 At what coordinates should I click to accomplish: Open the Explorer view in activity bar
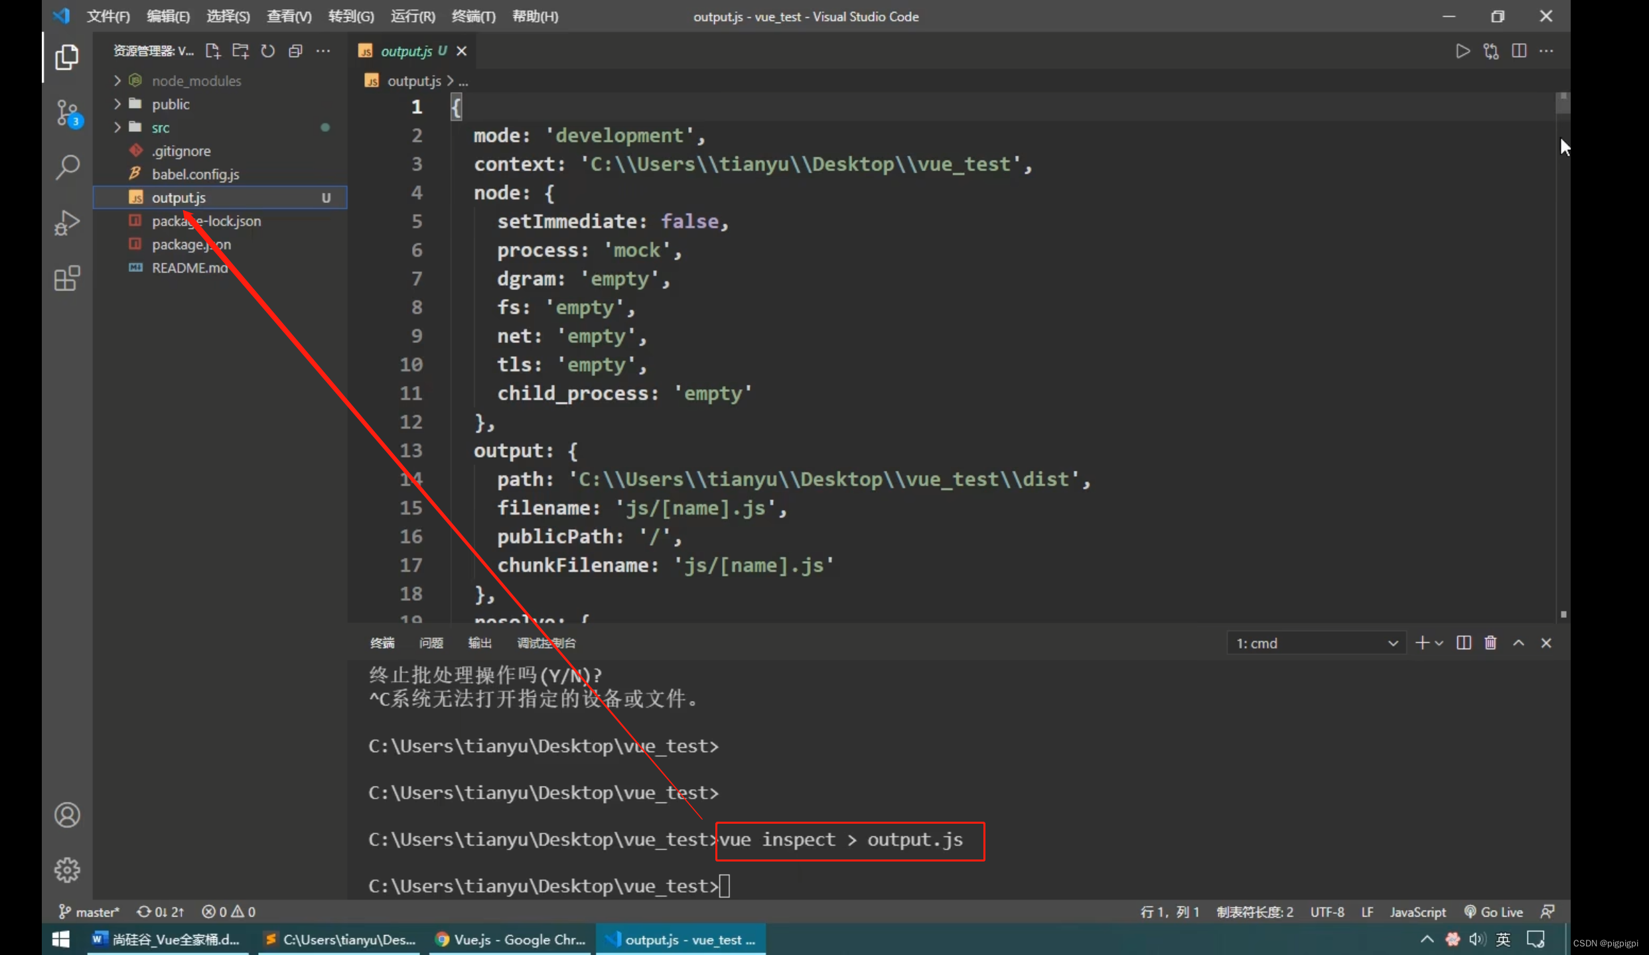coord(66,57)
